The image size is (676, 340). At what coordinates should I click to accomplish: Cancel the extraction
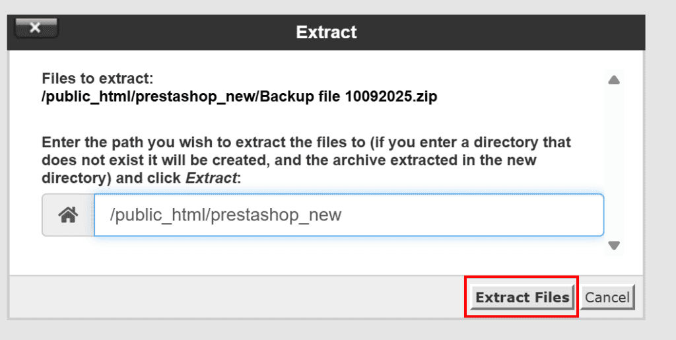click(607, 297)
